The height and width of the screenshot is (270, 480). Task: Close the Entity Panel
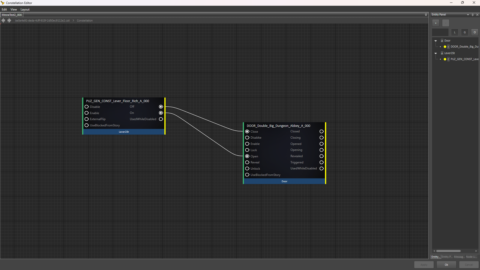tap(477, 15)
